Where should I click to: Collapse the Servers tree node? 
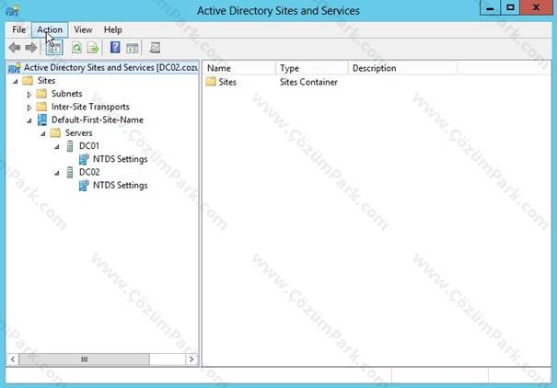click(x=43, y=133)
